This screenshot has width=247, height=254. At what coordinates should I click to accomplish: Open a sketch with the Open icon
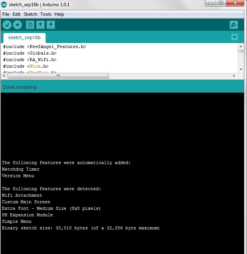[x=40, y=25]
